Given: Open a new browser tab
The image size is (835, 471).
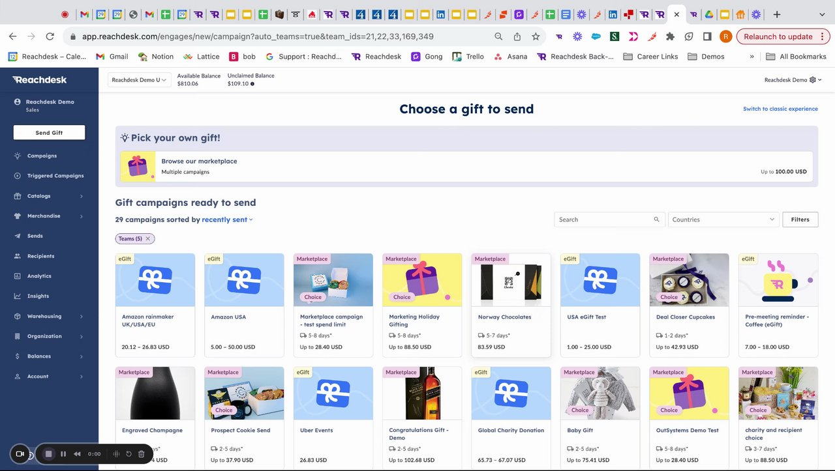Looking at the screenshot, I should tap(776, 14).
